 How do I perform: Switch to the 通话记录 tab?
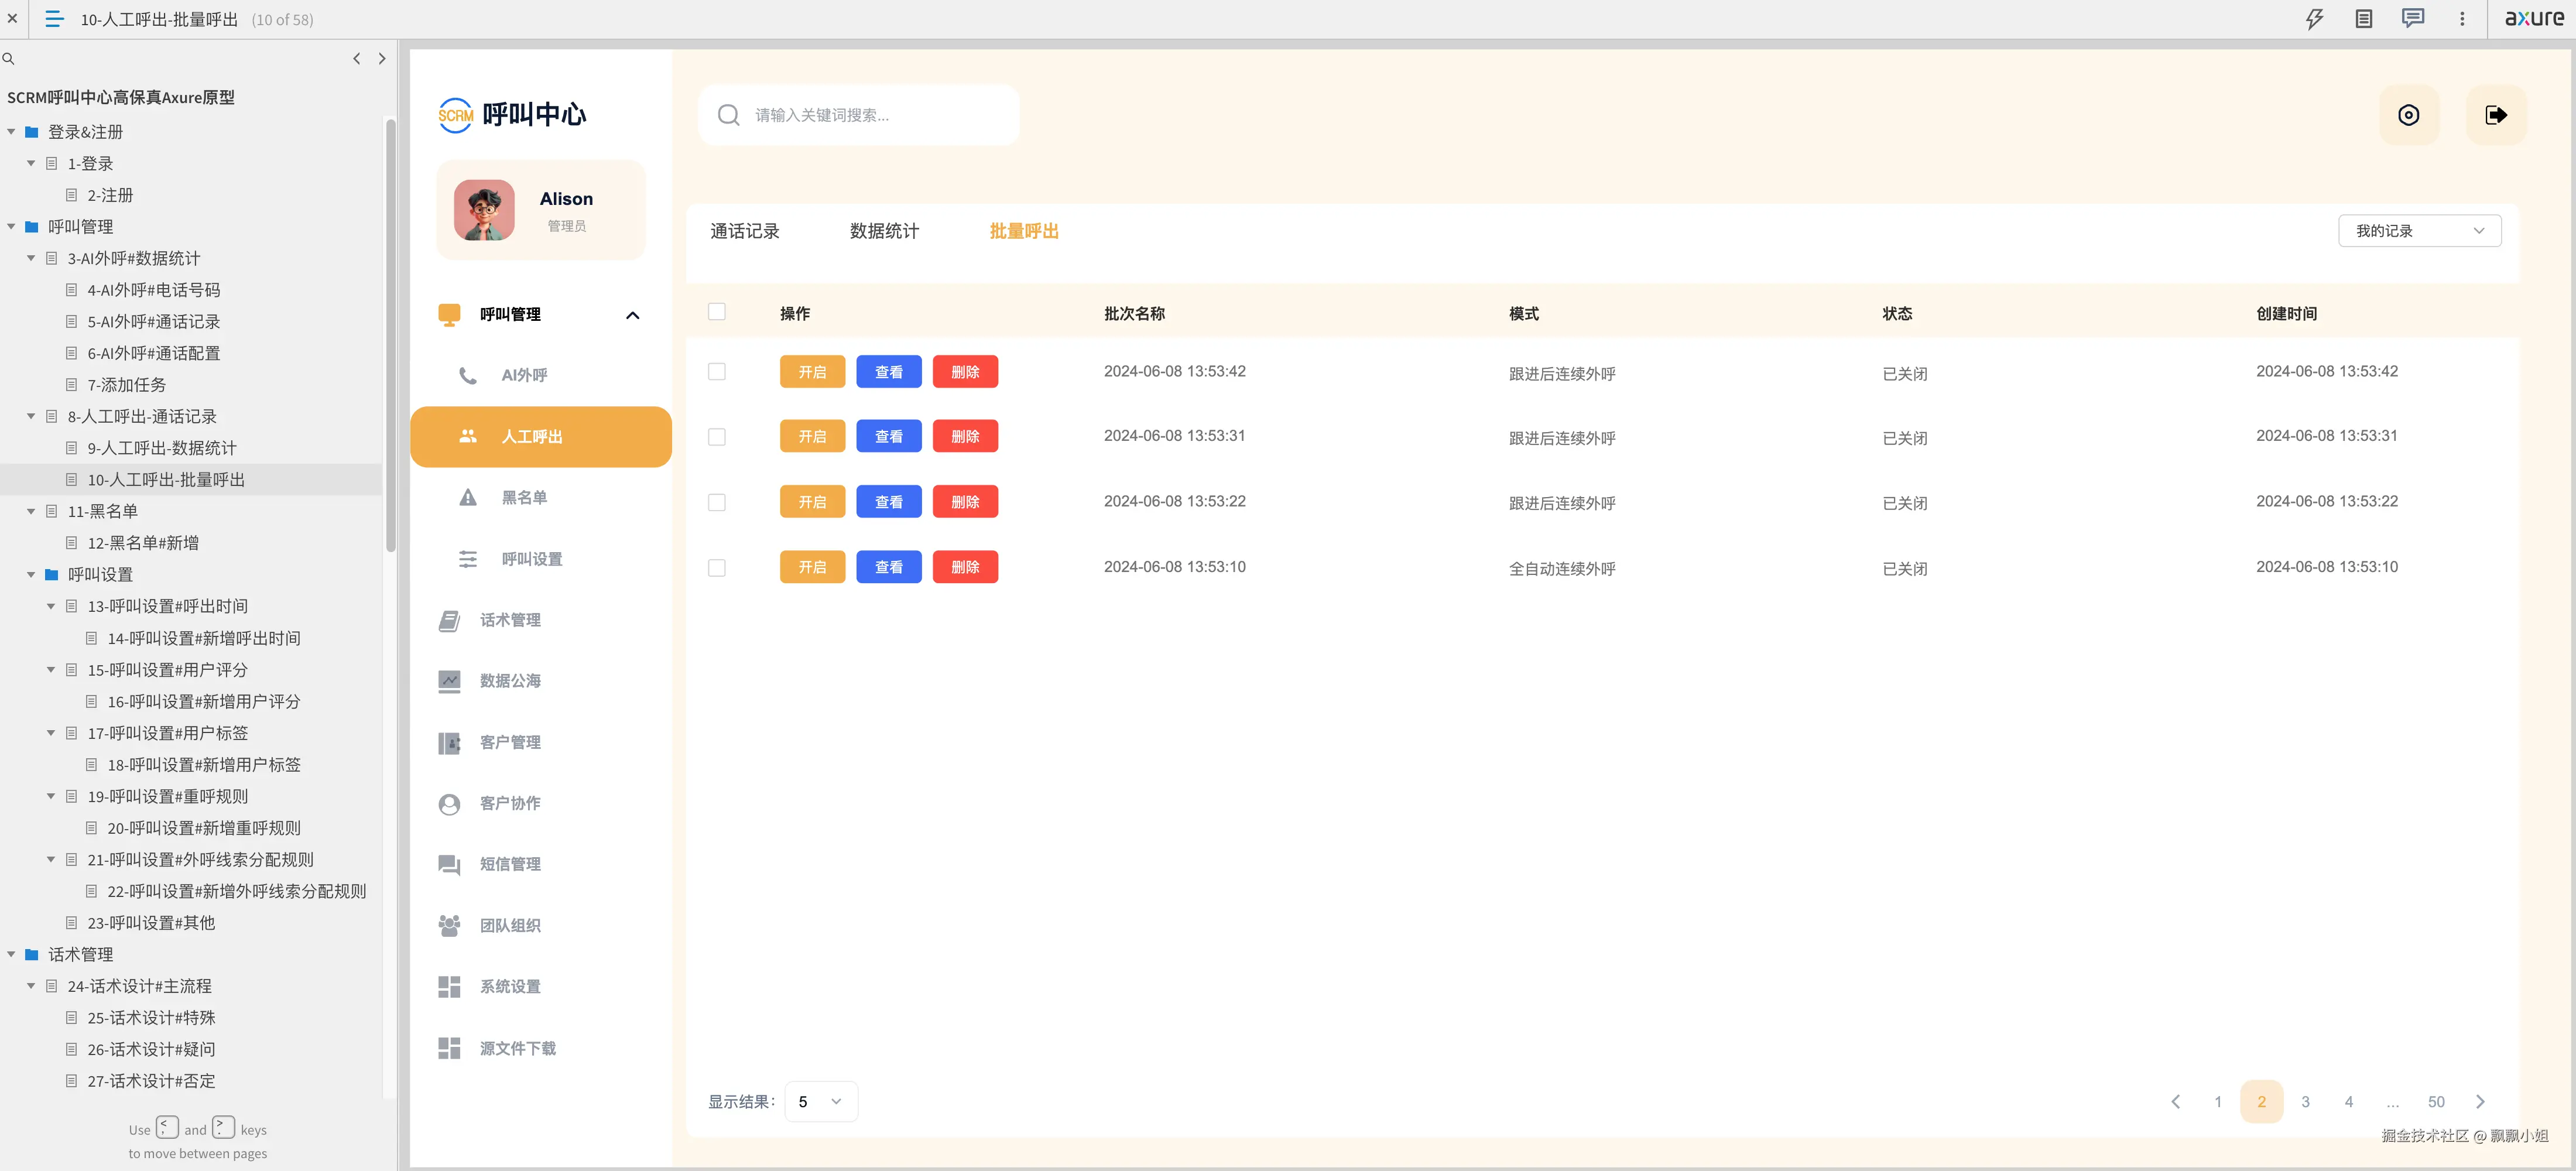coord(744,231)
